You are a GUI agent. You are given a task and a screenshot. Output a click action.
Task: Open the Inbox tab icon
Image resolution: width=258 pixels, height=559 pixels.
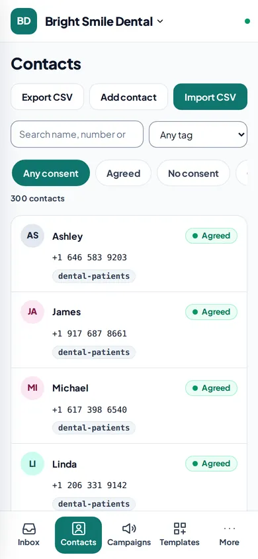click(29, 529)
